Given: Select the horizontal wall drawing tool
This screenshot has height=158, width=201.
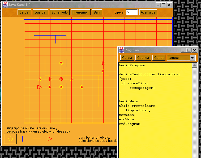Looking at the screenshot, I should point(37,139).
